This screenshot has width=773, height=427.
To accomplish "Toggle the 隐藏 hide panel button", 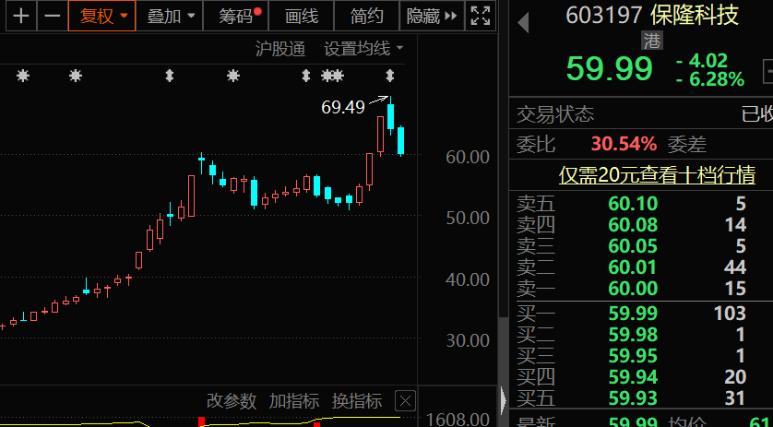I will pos(431,16).
